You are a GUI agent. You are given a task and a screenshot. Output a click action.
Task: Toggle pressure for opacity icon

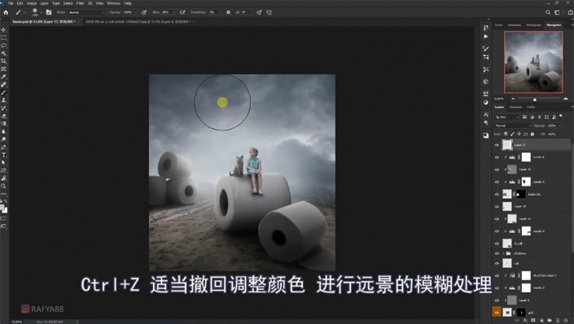(144, 12)
